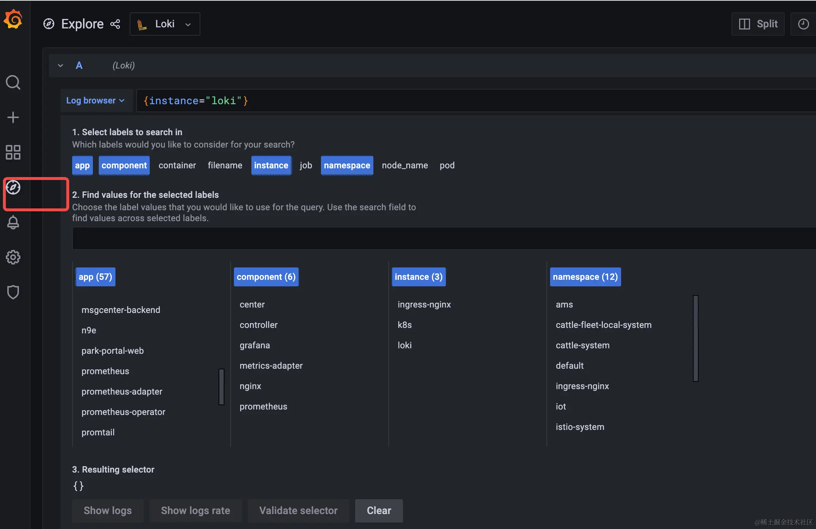816x529 pixels.
Task: Click the Show logs button
Action: pos(108,511)
